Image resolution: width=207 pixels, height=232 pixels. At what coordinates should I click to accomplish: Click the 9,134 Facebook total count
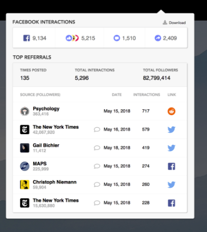(40, 38)
